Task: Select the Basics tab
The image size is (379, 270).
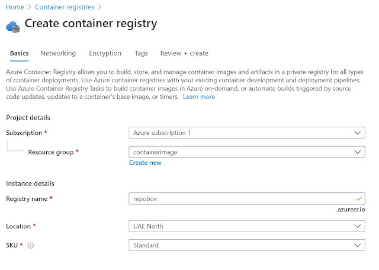Action: (x=20, y=53)
